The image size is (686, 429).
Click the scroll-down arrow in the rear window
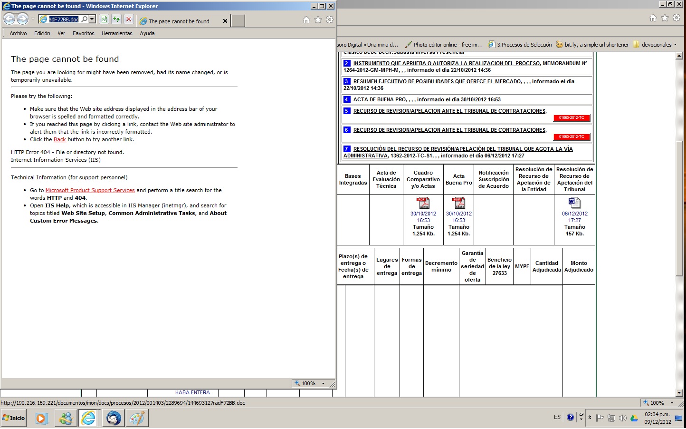point(679,393)
